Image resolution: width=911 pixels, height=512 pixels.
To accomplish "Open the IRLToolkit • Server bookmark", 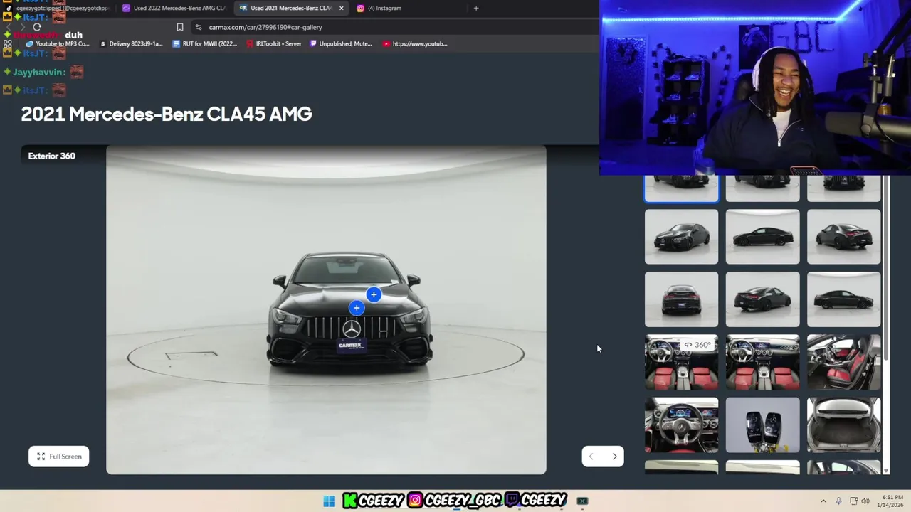I will tap(274, 43).
